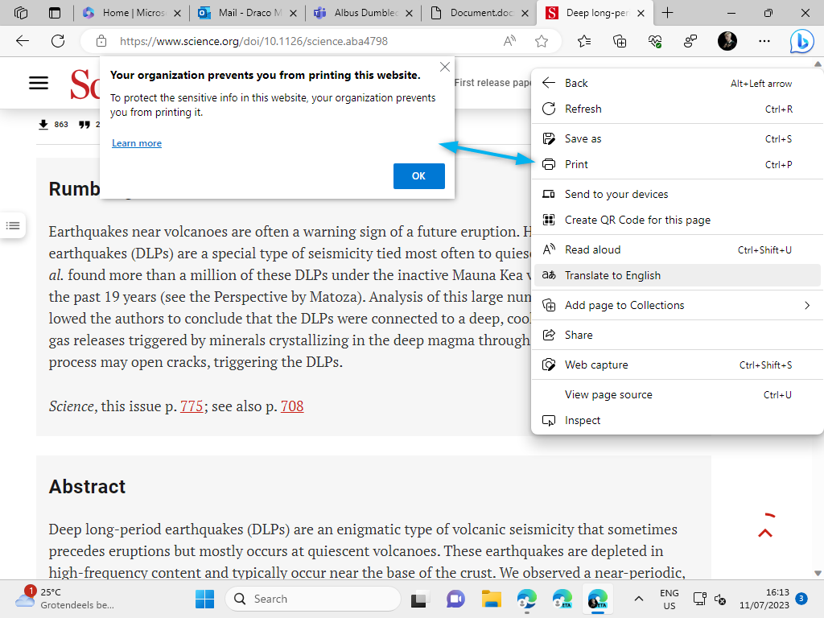Click the scroll-to-top red chevron
The image size is (824, 618).
point(765,531)
